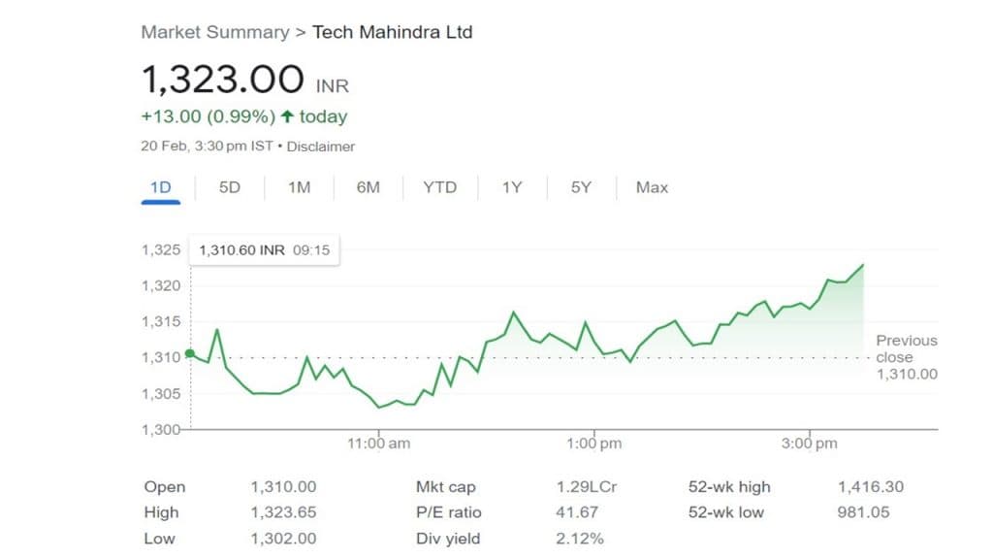The width and height of the screenshot is (993, 559).
Task: Show the 6M price chart
Action: (x=368, y=187)
